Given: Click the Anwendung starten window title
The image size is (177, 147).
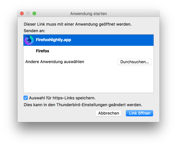Looking at the screenshot, I should (x=88, y=14).
